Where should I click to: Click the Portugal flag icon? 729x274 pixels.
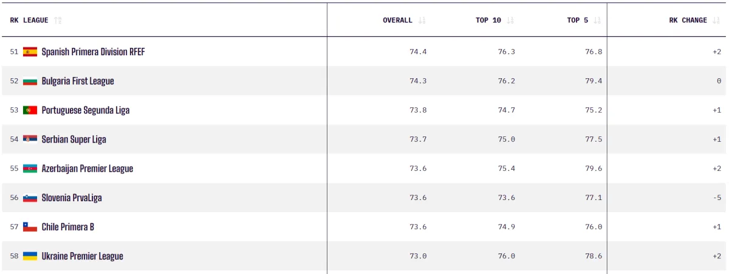[30, 110]
